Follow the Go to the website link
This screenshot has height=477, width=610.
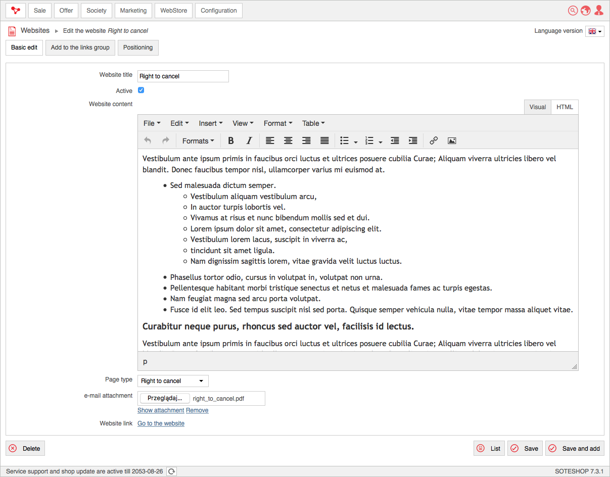pyautogui.click(x=161, y=423)
